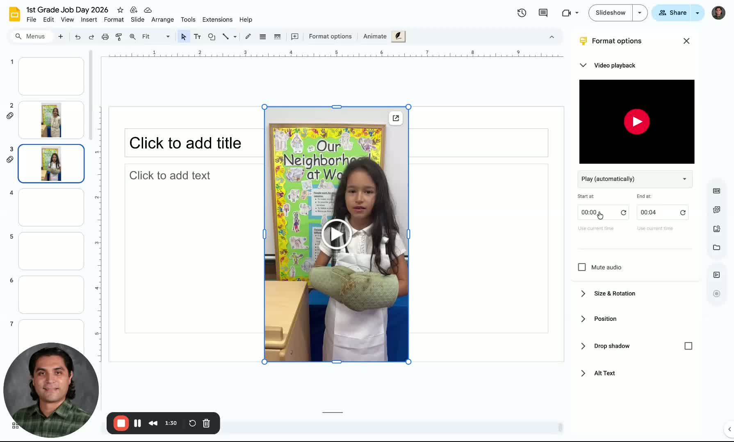Open the Format menu

click(x=114, y=20)
